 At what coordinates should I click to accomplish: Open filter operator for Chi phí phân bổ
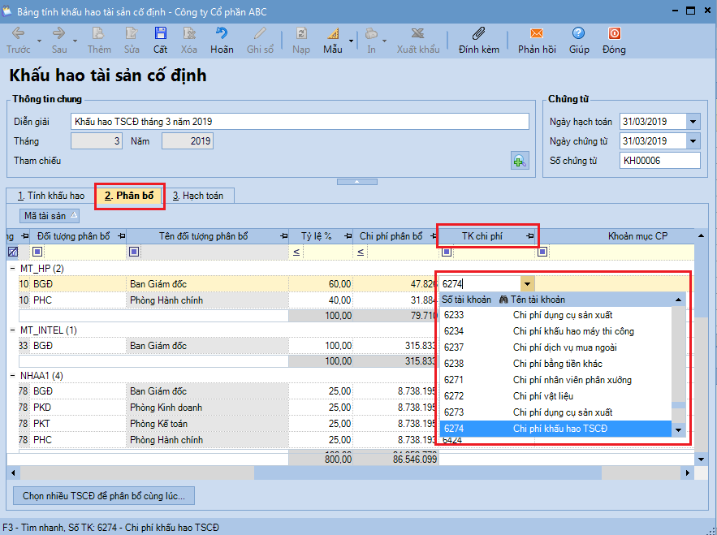(x=361, y=252)
